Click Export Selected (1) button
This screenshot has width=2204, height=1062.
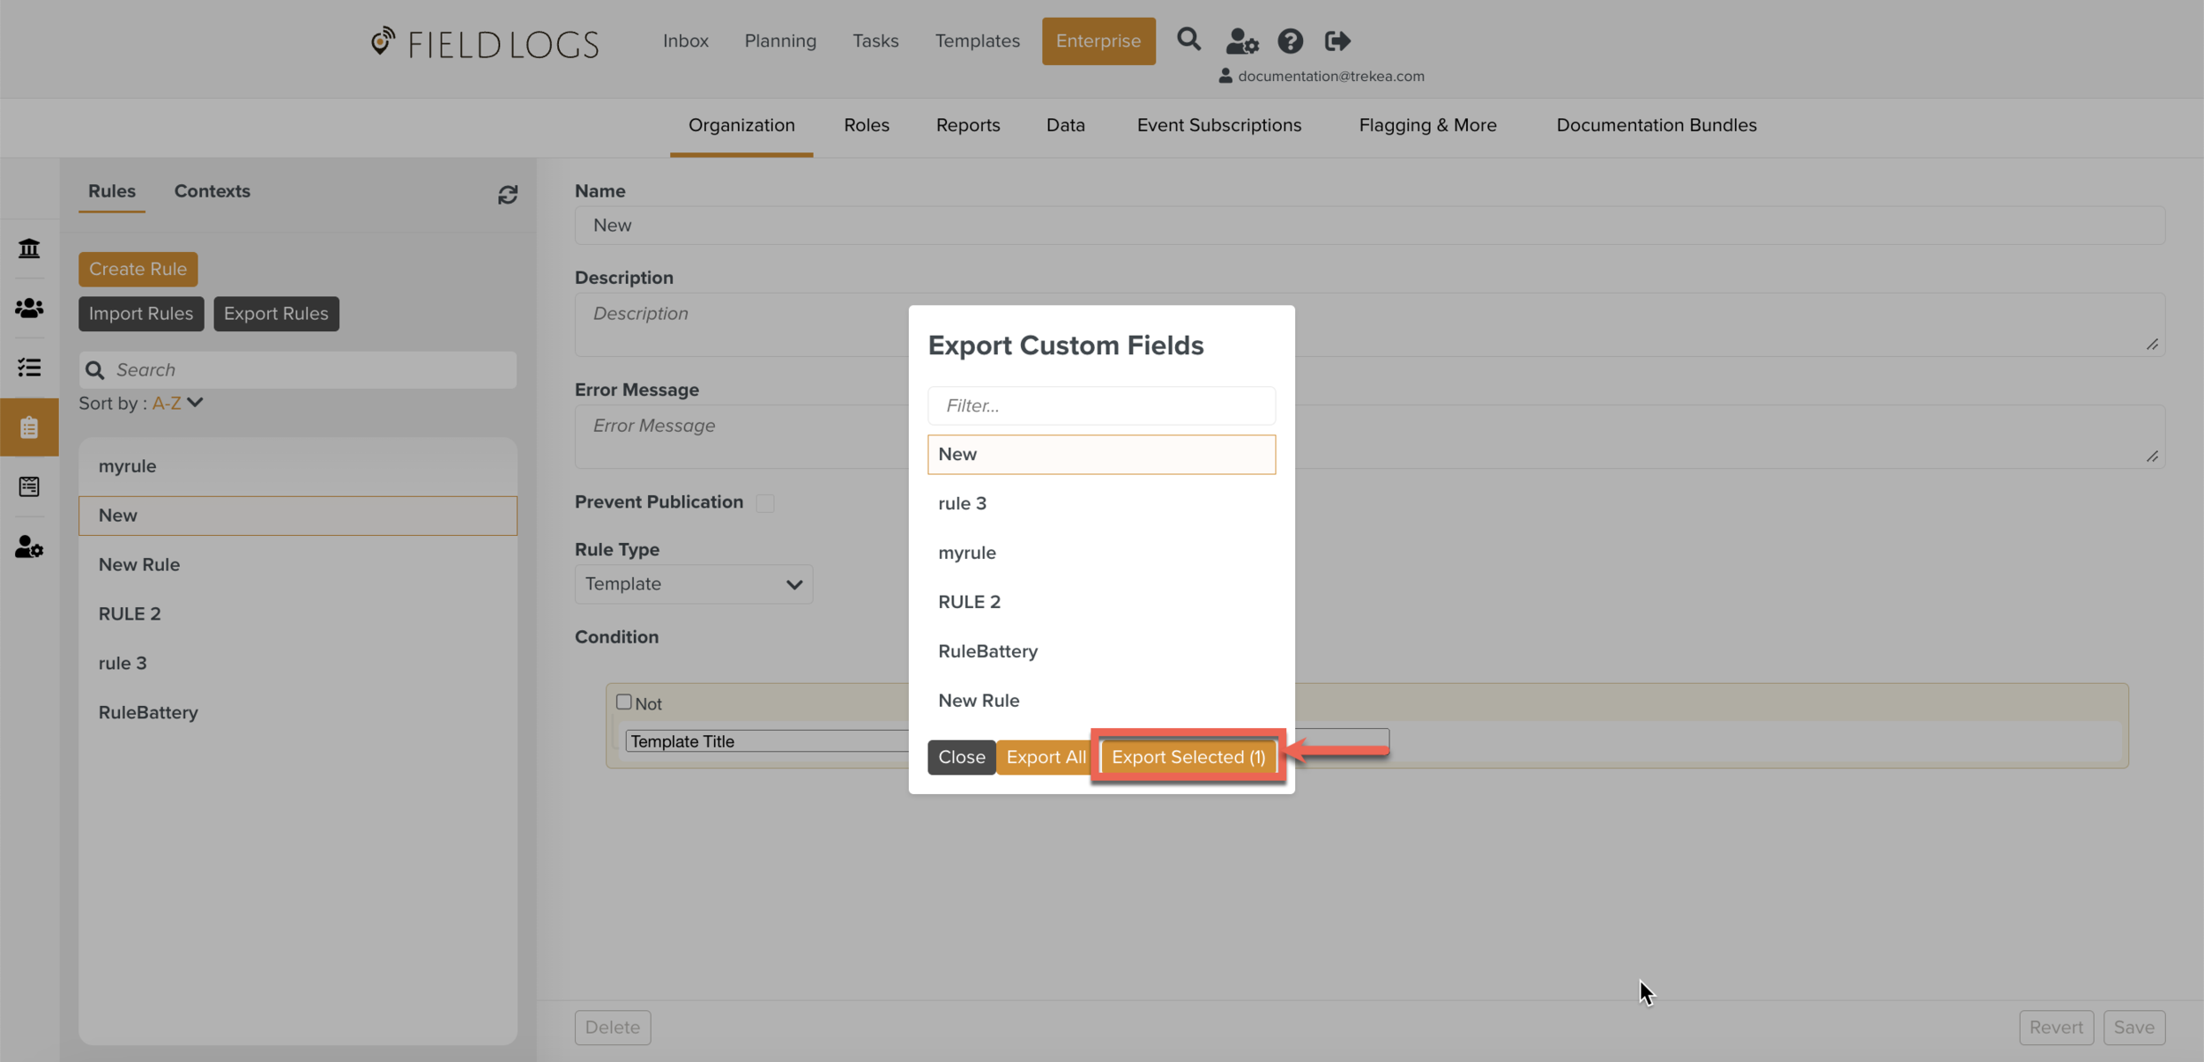(x=1188, y=757)
